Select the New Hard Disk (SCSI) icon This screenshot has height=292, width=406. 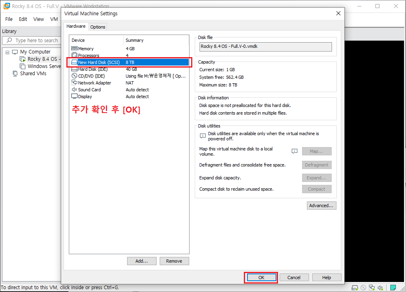coord(74,62)
